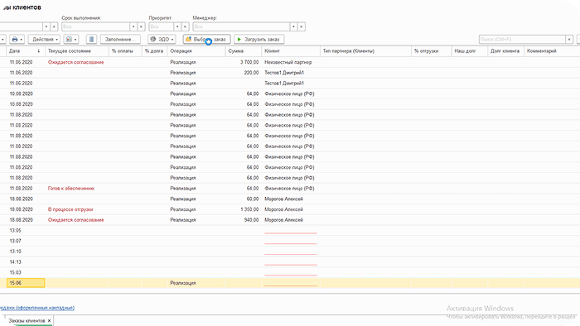This screenshot has width=580, height=326.
Task: Select the row with time 13:07
Action: coord(290,241)
